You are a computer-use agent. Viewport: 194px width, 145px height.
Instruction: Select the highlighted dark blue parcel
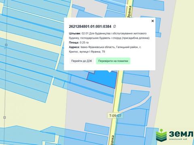(104, 79)
